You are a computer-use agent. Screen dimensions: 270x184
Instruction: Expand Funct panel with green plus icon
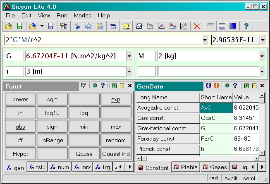coord(114,86)
